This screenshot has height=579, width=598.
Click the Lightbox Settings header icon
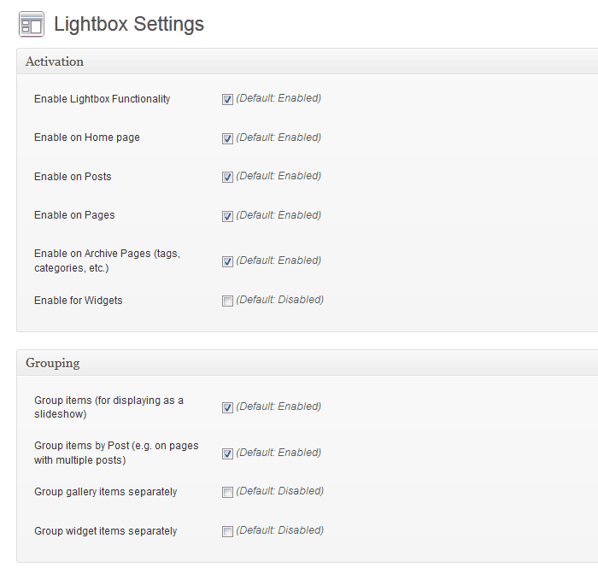31,24
